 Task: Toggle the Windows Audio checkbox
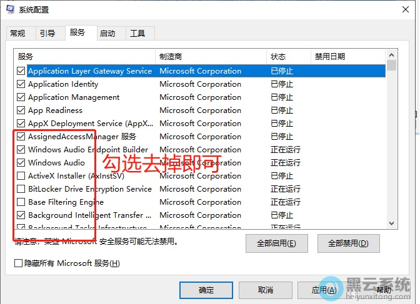click(x=21, y=163)
